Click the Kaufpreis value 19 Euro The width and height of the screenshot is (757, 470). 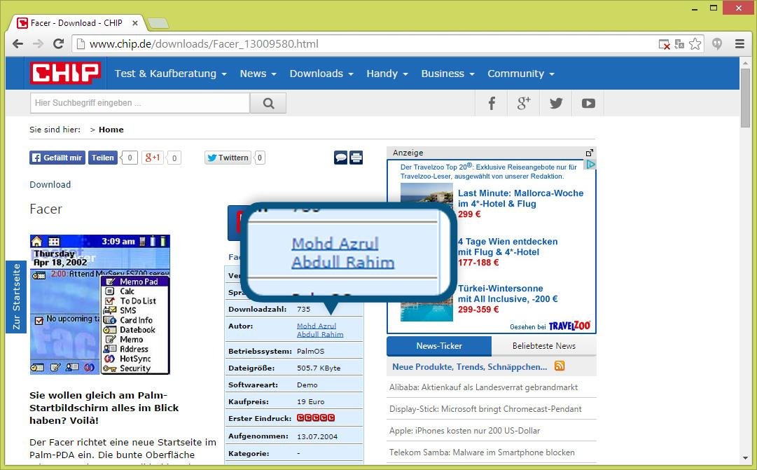(x=310, y=402)
